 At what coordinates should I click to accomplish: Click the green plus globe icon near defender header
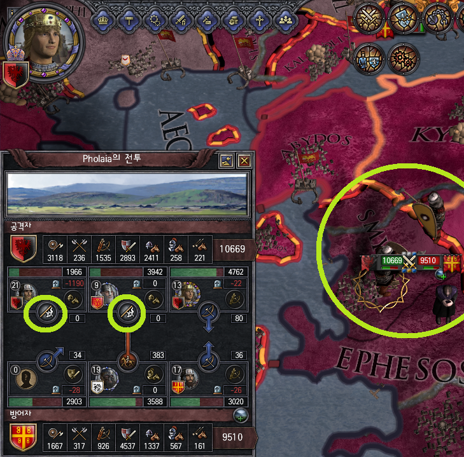[241, 415]
